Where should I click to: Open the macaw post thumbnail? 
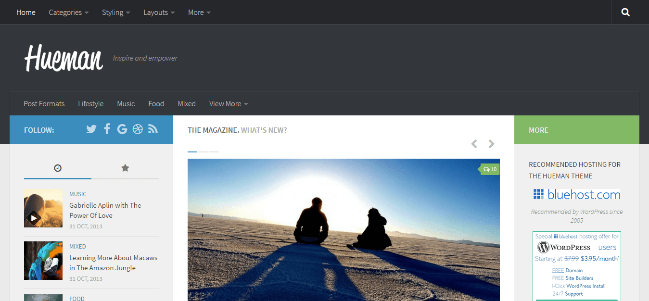pyautogui.click(x=43, y=261)
